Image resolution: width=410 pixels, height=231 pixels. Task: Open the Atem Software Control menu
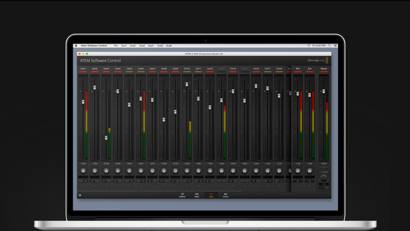(x=93, y=45)
